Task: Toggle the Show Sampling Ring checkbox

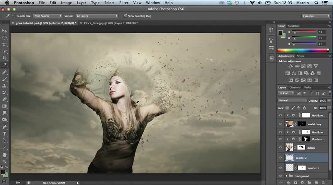Action: [x=126, y=16]
